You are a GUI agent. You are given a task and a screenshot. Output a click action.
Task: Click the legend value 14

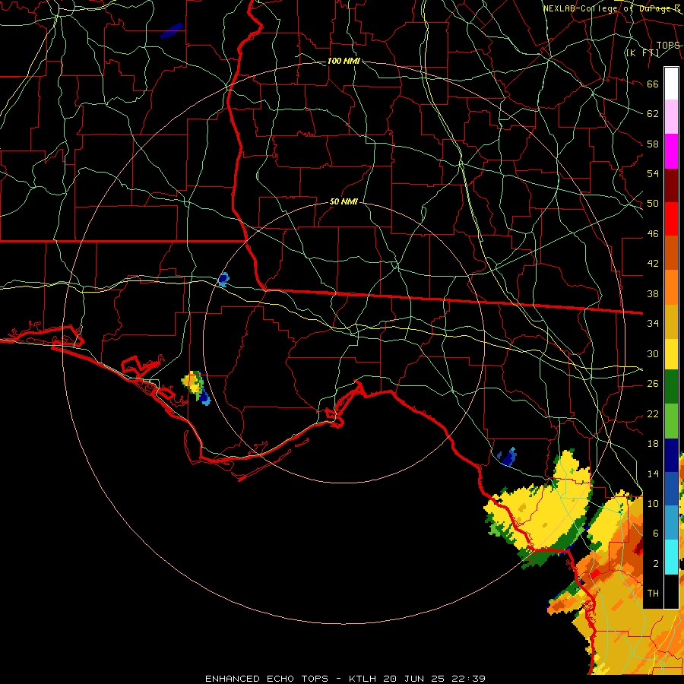click(653, 473)
